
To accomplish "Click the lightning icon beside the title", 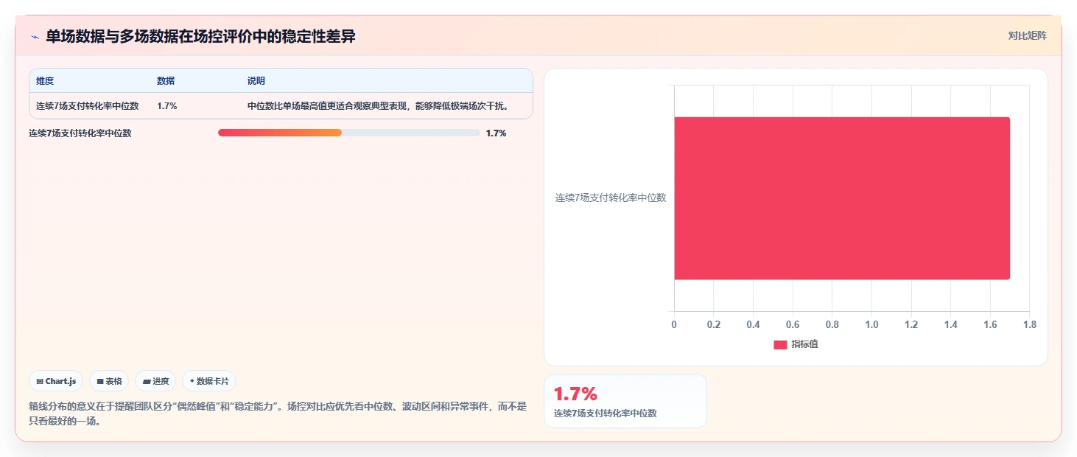I will [35, 37].
